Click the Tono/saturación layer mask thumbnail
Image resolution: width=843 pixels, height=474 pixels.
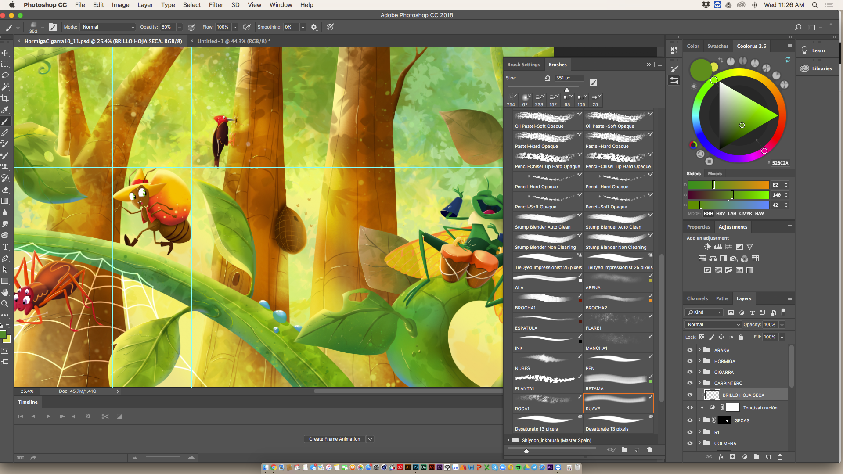pos(733,408)
